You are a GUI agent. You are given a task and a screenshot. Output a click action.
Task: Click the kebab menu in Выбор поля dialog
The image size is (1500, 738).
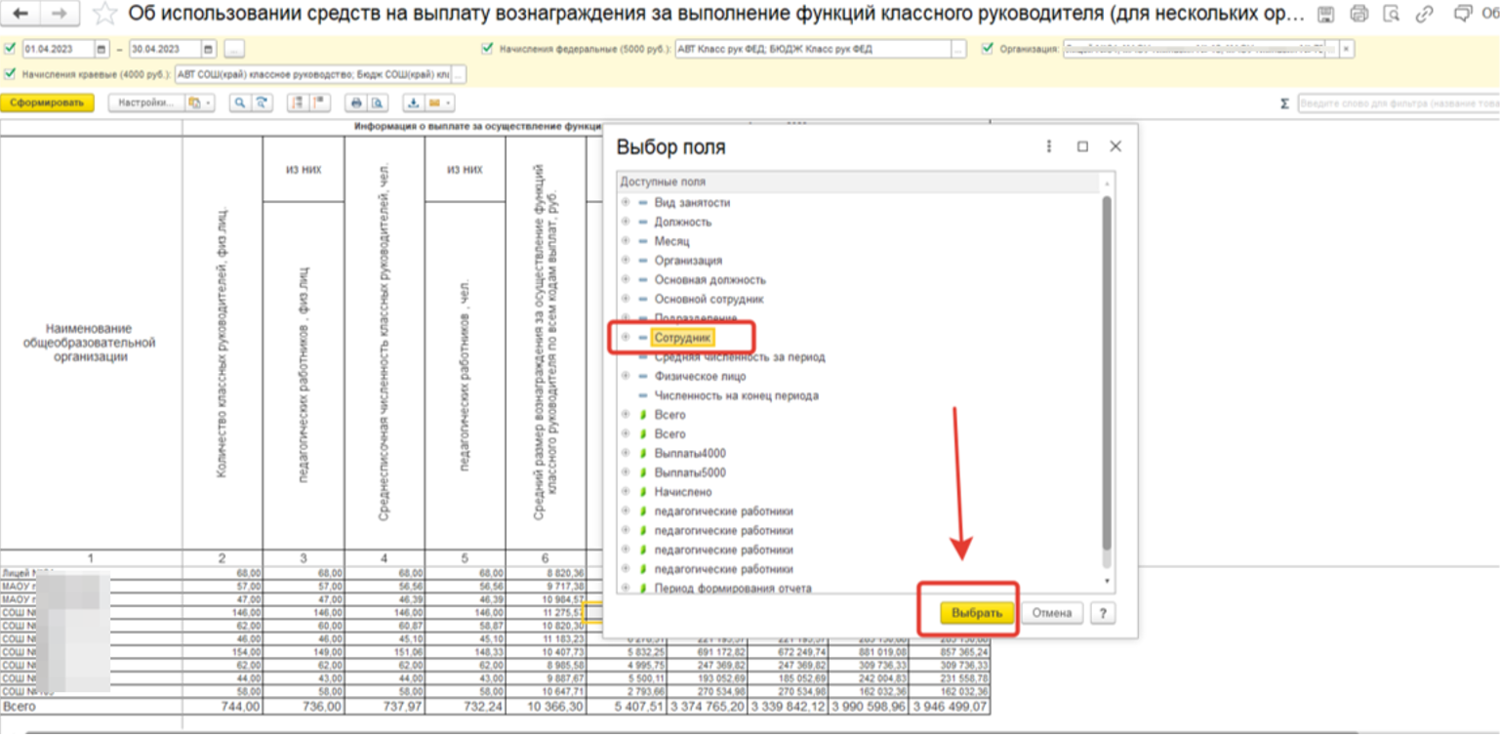point(1049,146)
